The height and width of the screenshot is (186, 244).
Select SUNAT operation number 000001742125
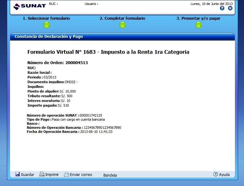pyautogui.click(x=91, y=115)
